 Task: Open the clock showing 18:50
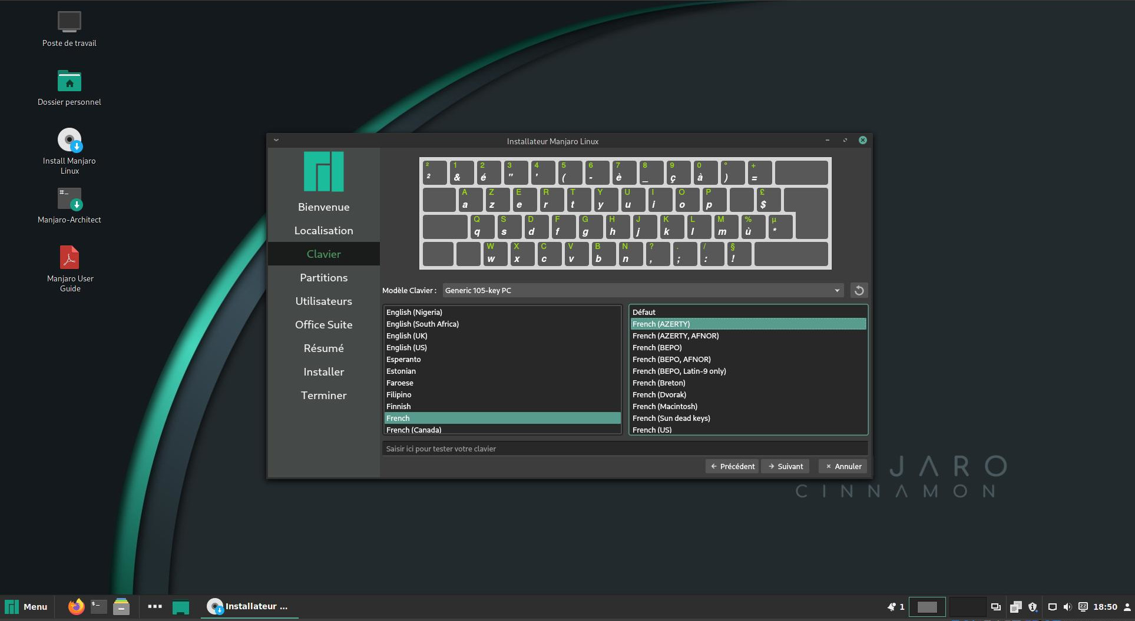[1106, 607]
